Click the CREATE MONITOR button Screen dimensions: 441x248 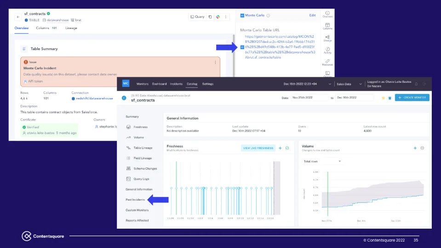click(412, 98)
